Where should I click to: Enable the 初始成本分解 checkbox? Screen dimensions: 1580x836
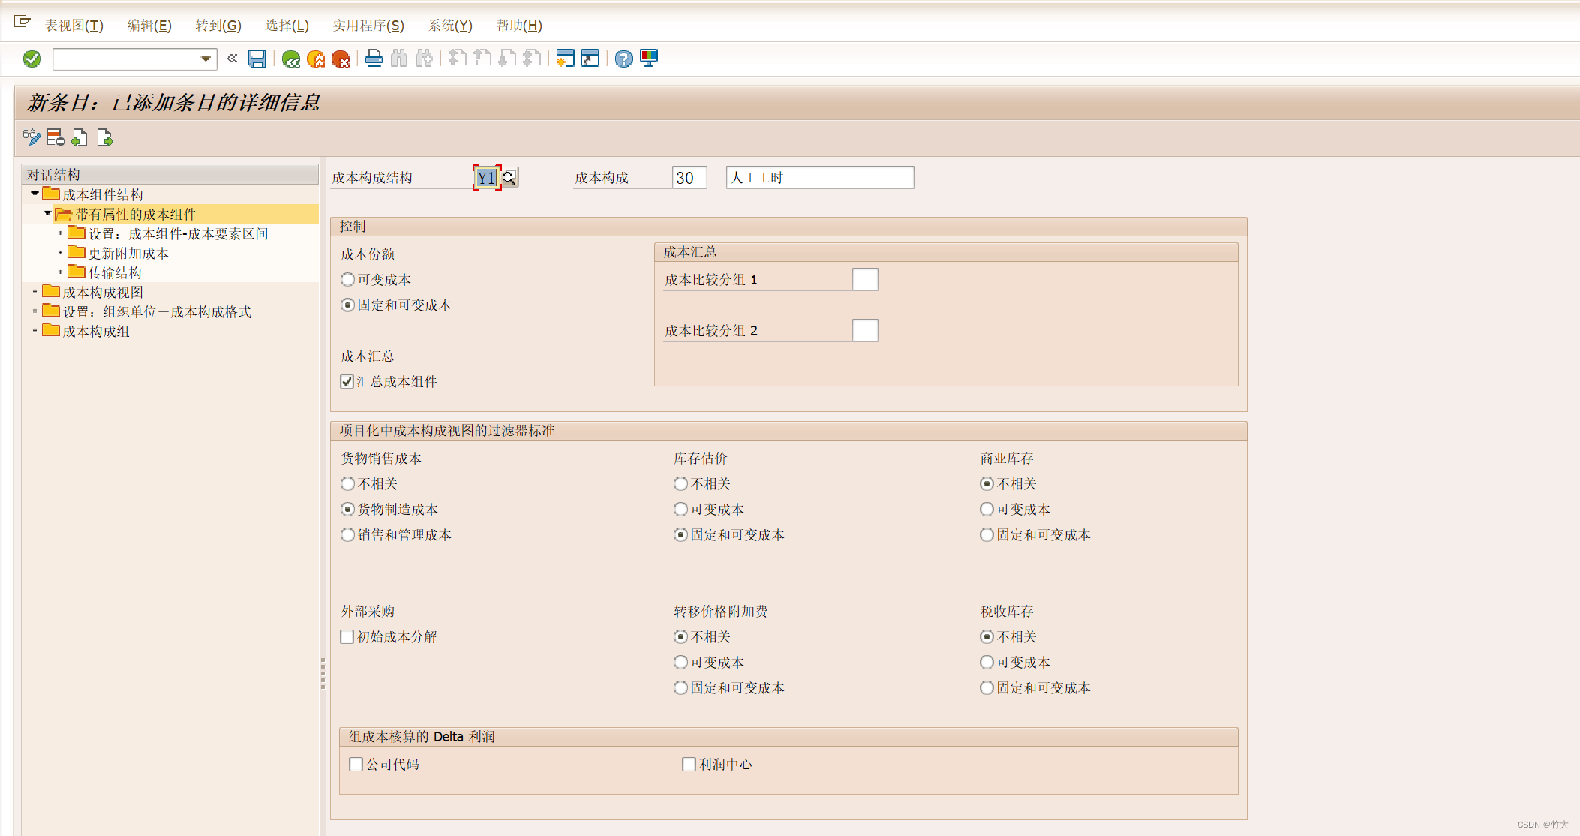(347, 637)
